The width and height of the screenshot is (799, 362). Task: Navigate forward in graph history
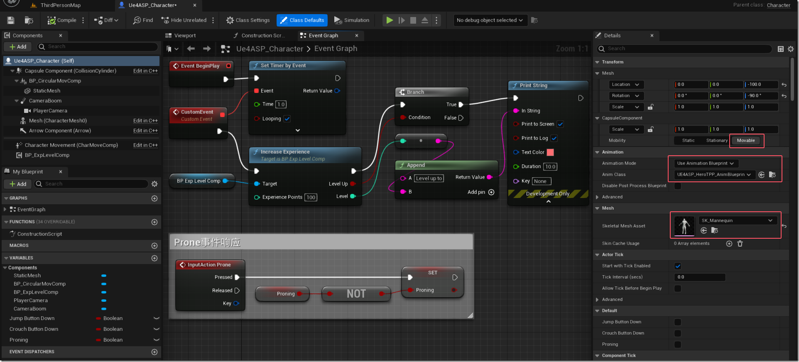(207, 49)
